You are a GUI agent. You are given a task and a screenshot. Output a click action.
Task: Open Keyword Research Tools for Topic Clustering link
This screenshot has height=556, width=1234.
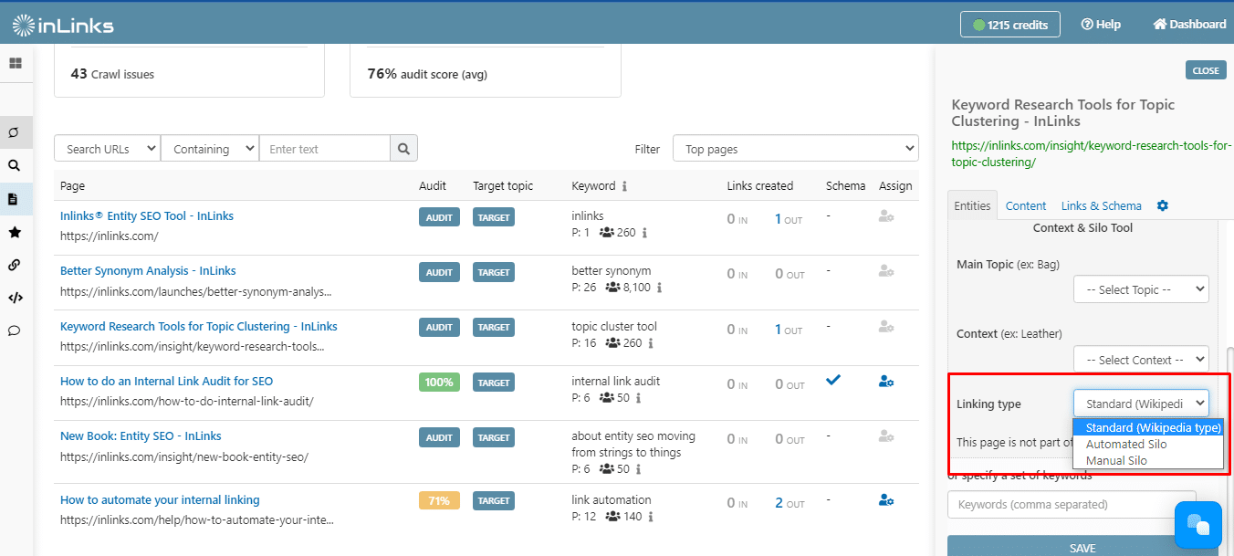click(199, 326)
